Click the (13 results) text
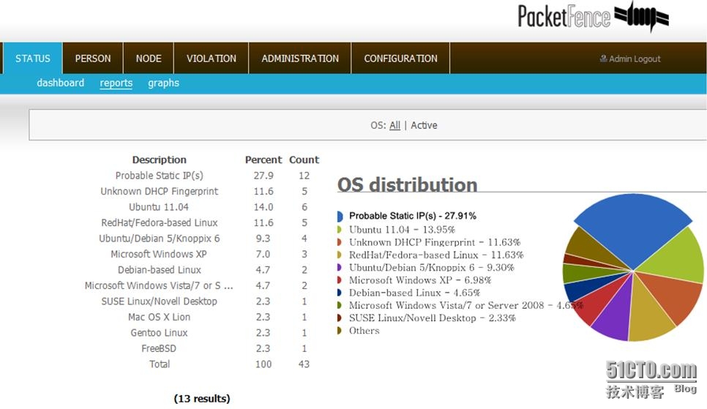 click(202, 399)
